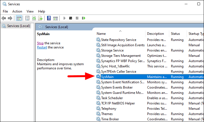Open the Help menu
204x122 pixels.
point(41,11)
